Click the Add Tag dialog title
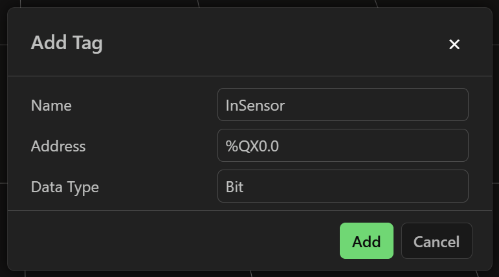Image resolution: width=499 pixels, height=277 pixels. pyautogui.click(x=67, y=43)
